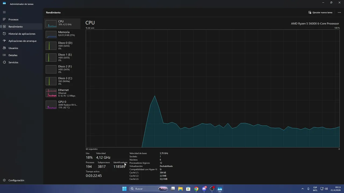Viewport: 344px width, 193px height.
Task: Click the Ejecutar nueva tarea icon
Action: [x=310, y=13]
